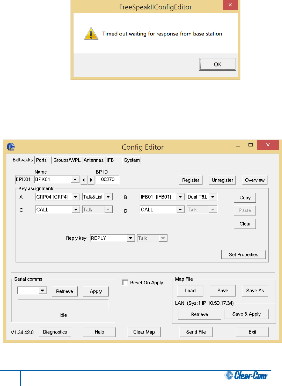282x386 pixels.
Task: Click the Clear Map button
Action: (144, 332)
